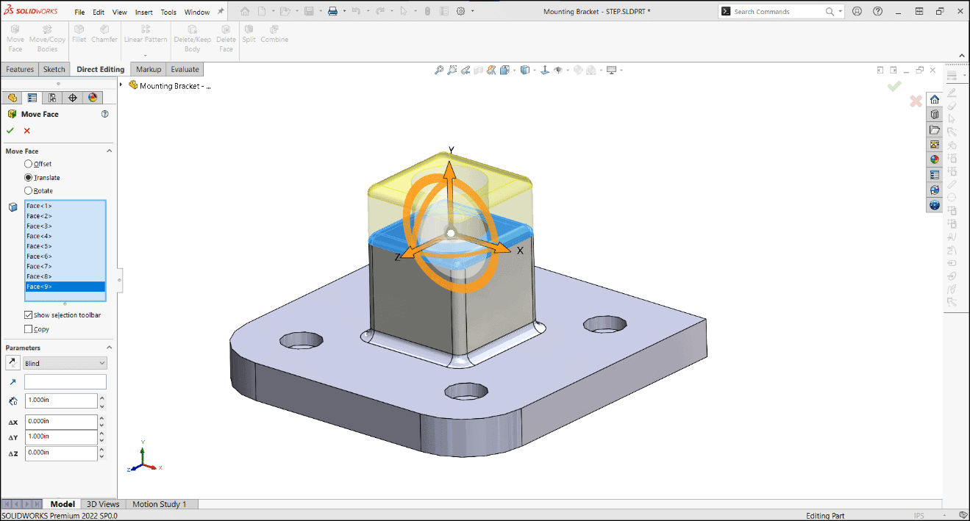Collapse Move Face section chevron
Screen dimensions: 970x521
coord(110,151)
